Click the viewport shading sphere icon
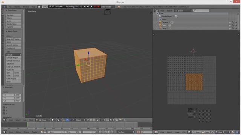 point(53,120)
